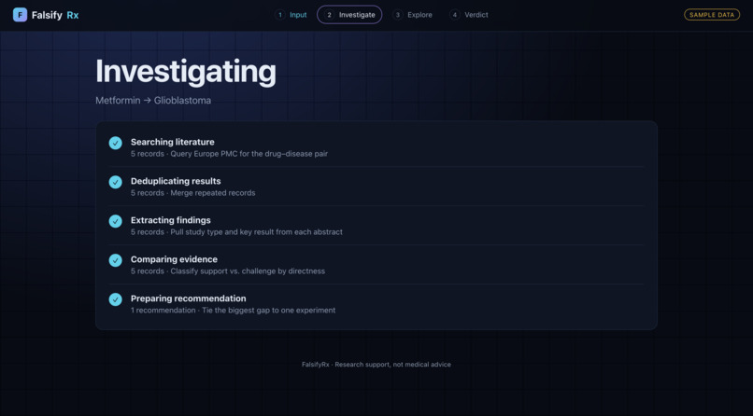Click the SAMPLE DATA badge
Viewport: 753px width, 416px height.
(712, 15)
